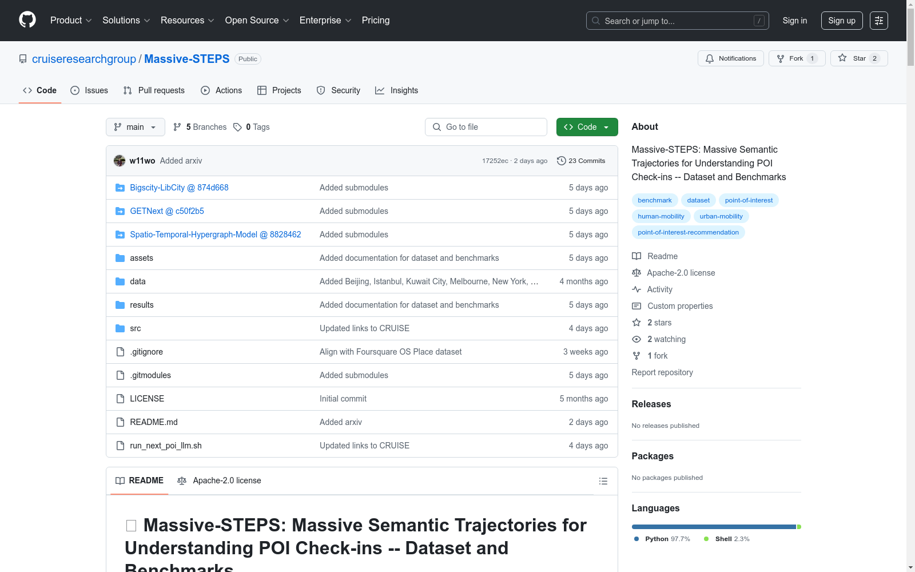
Task: Click the Activity pulse icon
Action: 636,289
